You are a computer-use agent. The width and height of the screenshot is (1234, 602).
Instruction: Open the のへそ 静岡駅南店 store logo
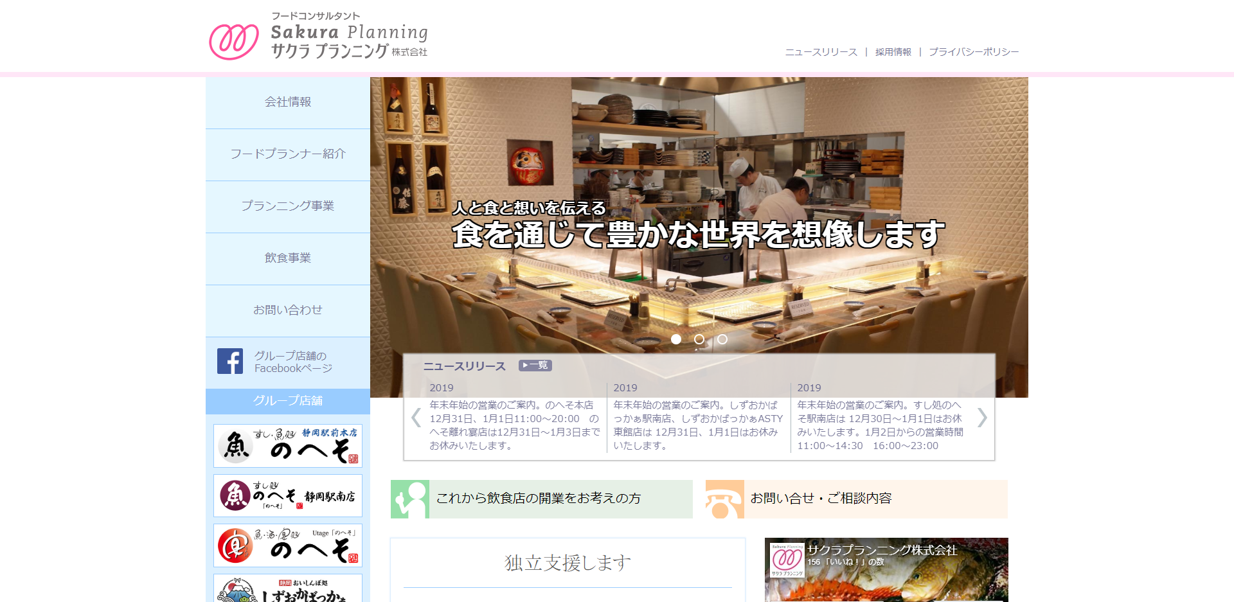coord(287,495)
